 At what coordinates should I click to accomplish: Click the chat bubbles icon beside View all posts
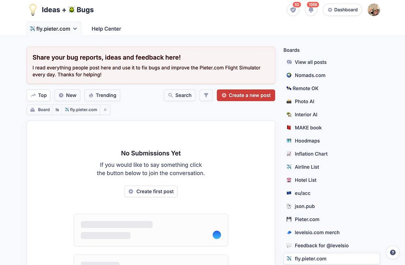click(289, 62)
